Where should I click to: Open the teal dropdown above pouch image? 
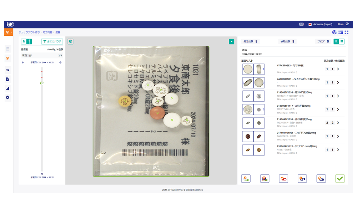(232, 41)
